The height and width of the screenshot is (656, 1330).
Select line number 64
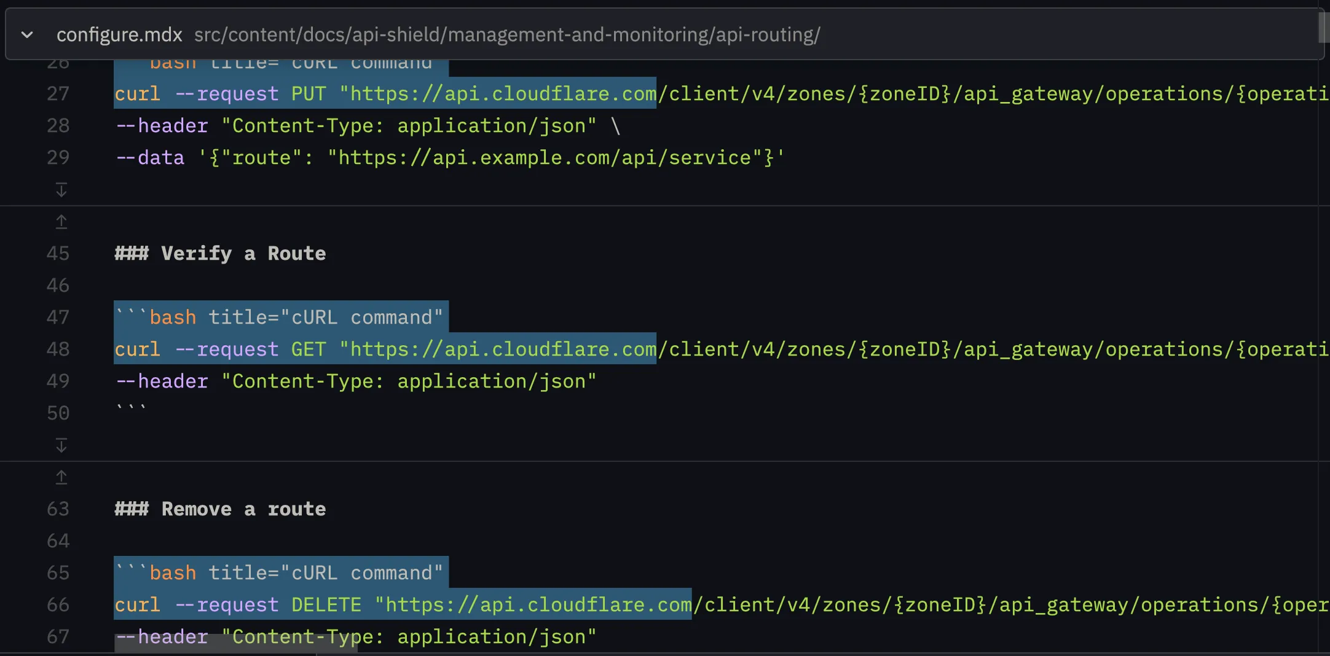pos(58,541)
